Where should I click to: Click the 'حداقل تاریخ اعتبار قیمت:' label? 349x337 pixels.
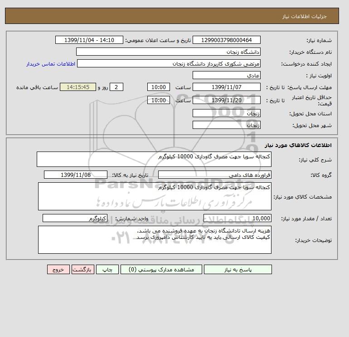[312, 100]
